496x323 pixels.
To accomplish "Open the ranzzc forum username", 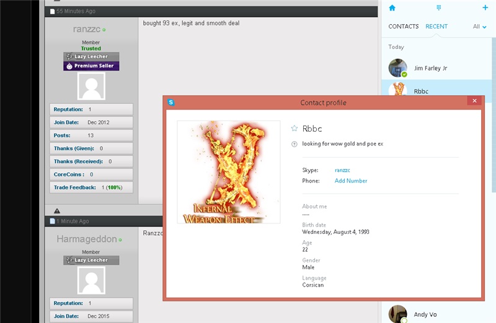I will point(86,29).
